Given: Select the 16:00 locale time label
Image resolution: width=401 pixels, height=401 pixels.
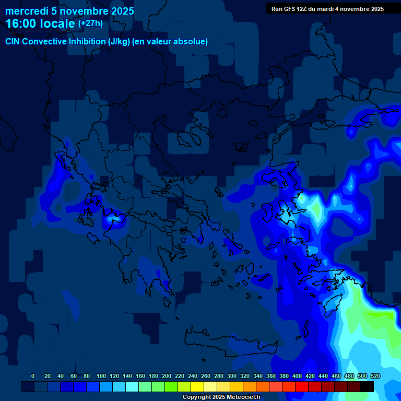Looking at the screenshot, I should (x=40, y=23).
